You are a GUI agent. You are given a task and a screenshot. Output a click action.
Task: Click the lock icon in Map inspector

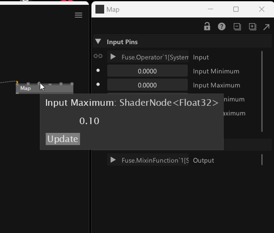pyautogui.click(x=207, y=27)
